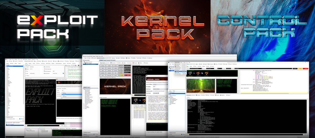Open Notepad from Kernel Pack main toolbar
Screen dimensions: 315x138
click(123, 58)
